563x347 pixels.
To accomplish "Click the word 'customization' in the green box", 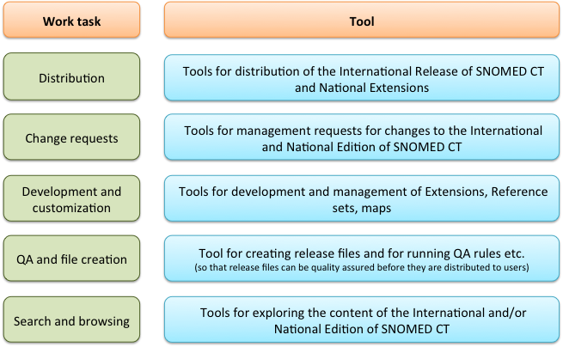I will click(71, 208).
